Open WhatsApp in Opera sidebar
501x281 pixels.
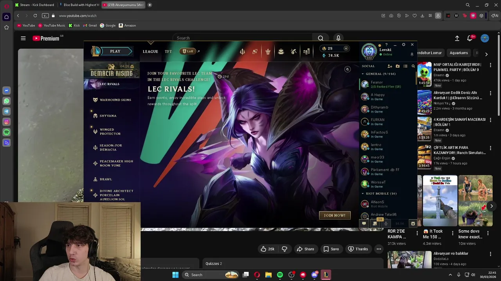(6, 101)
